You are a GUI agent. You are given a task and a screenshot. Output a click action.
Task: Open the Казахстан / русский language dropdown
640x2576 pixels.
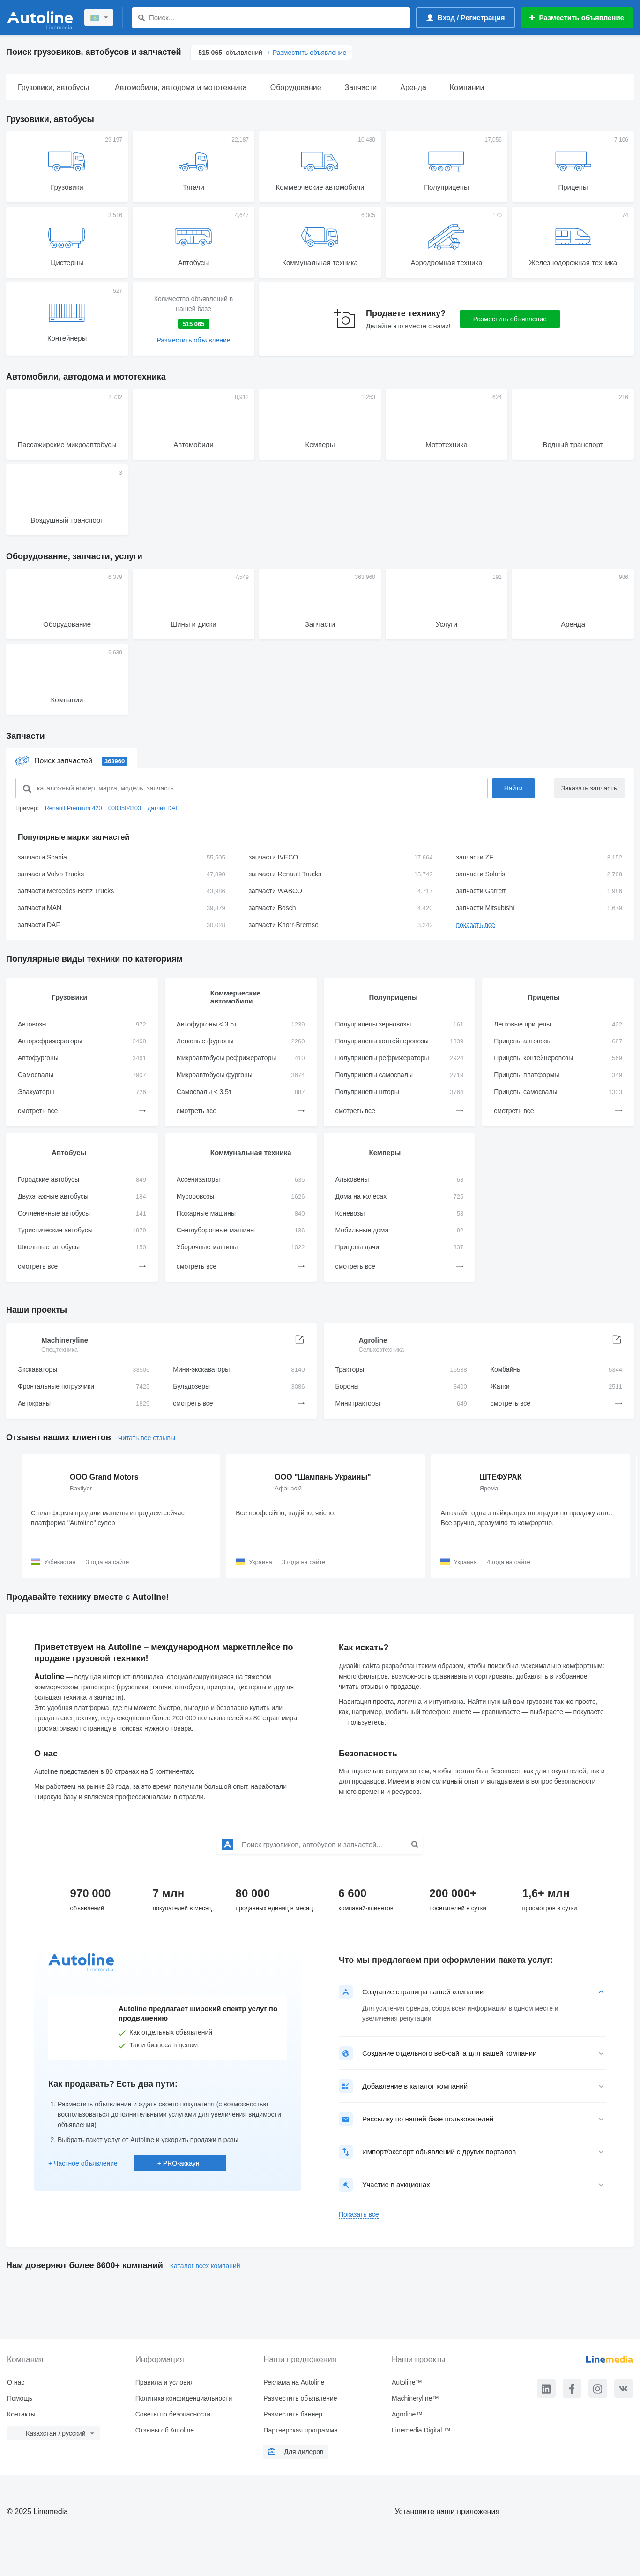(53, 2433)
